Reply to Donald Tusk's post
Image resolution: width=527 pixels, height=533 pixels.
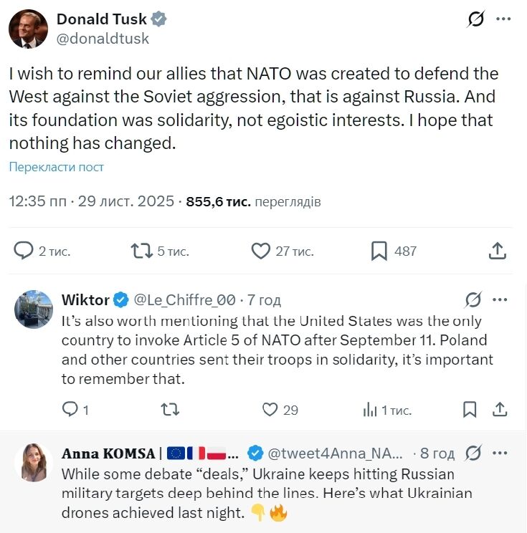click(x=24, y=251)
